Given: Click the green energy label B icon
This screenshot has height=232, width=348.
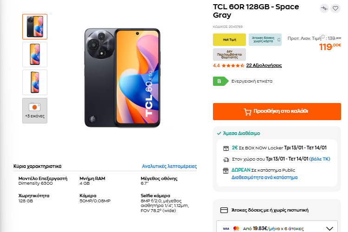Looking at the screenshot, I should click(220, 81).
